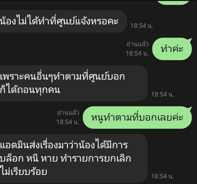This screenshot has height=184, width=197.
Task: Tap the 18:54 timestamp beside the 'ไม่เรียบร้อย' message
Action: 163,176
